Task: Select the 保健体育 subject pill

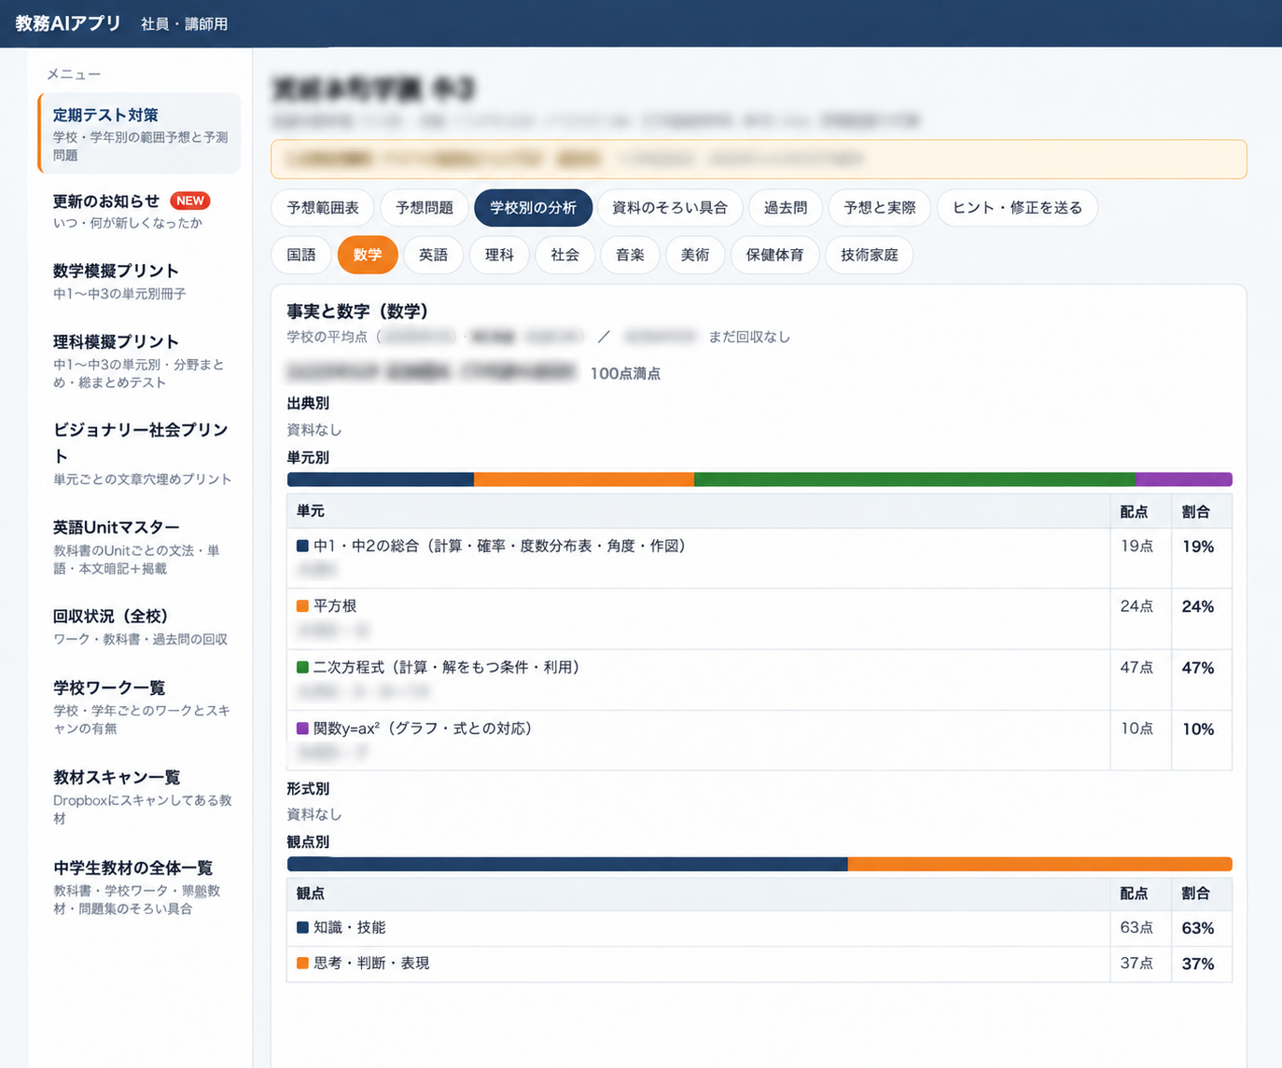Action: point(774,255)
